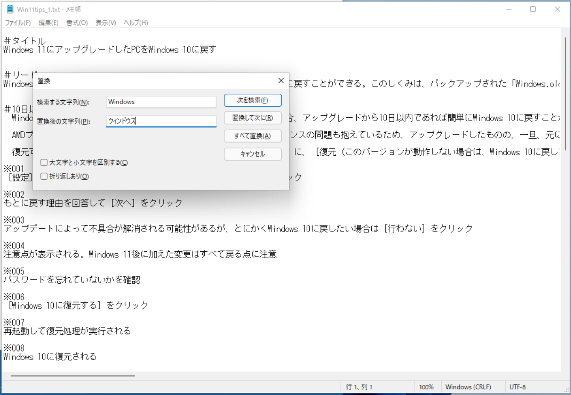Click the UTF-8 encoding indicator
This screenshot has height=395, width=571.
tap(517, 386)
